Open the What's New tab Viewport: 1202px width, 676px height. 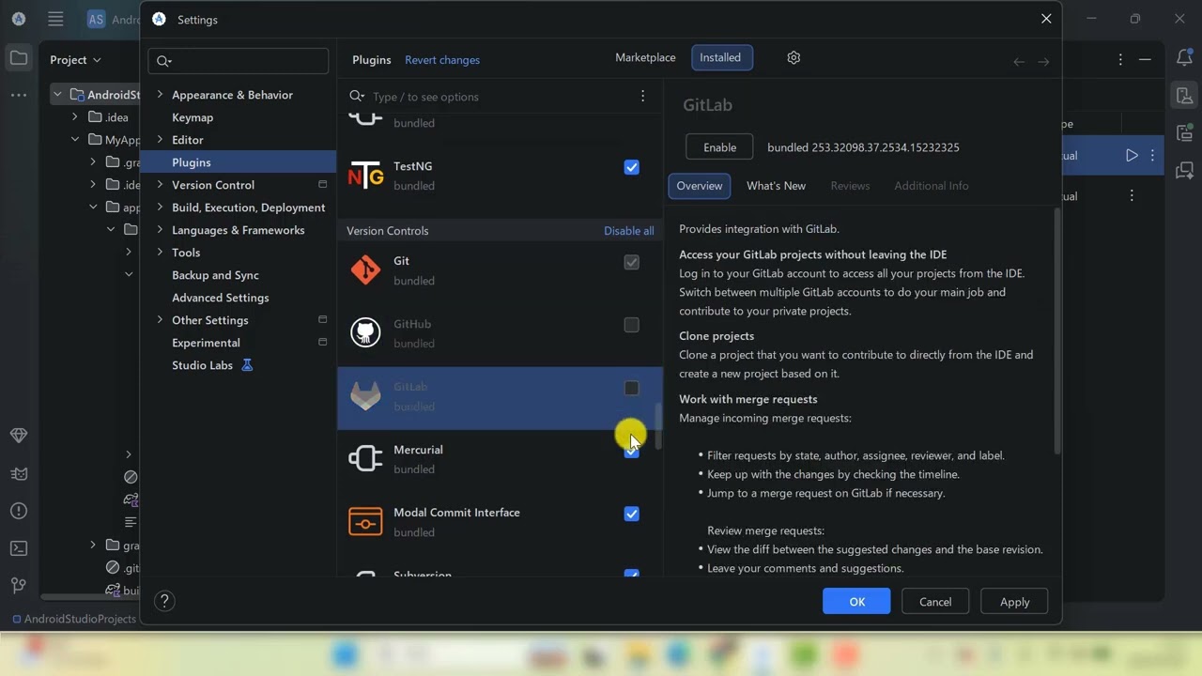coord(776,186)
